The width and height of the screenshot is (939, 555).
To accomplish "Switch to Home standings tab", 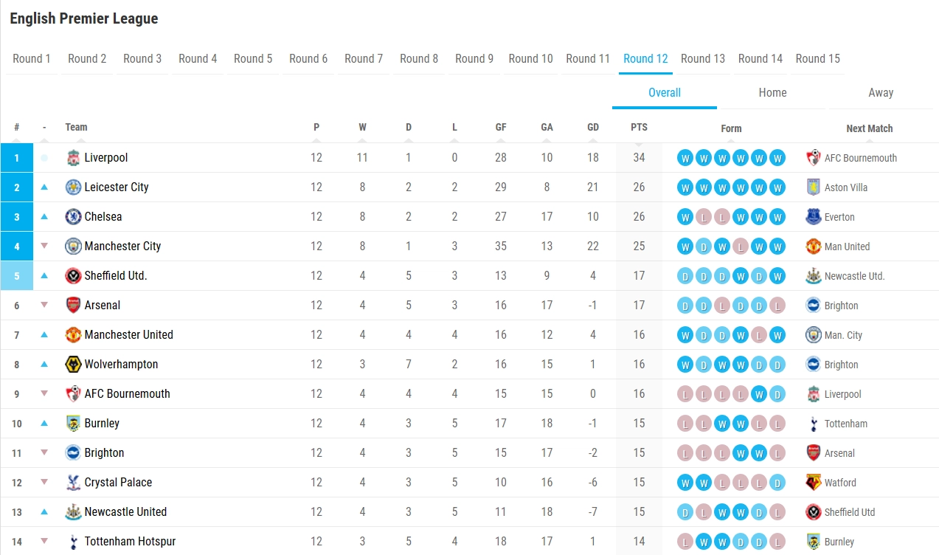I will (x=772, y=93).
